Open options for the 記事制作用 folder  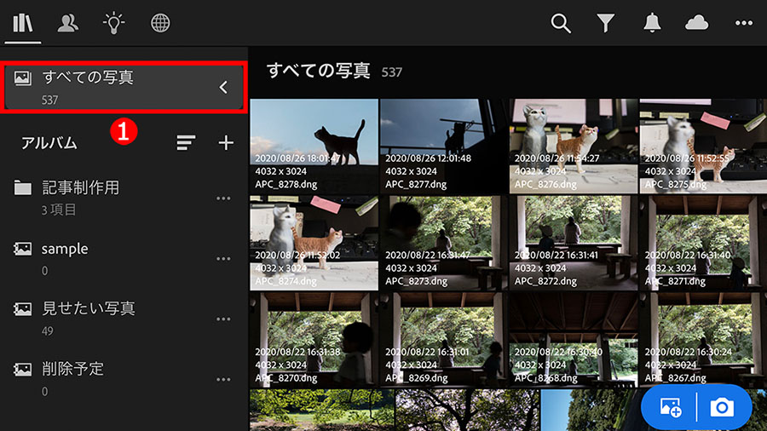pyautogui.click(x=223, y=198)
